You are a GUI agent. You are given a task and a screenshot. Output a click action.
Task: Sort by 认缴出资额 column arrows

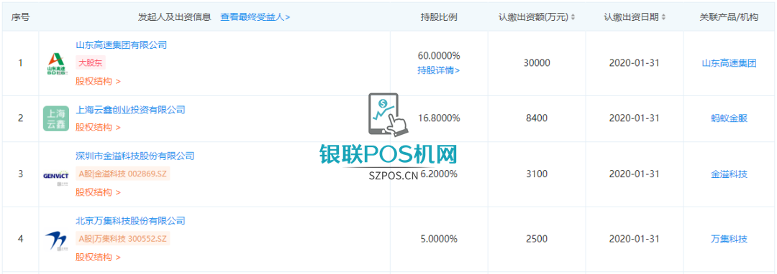pos(573,17)
